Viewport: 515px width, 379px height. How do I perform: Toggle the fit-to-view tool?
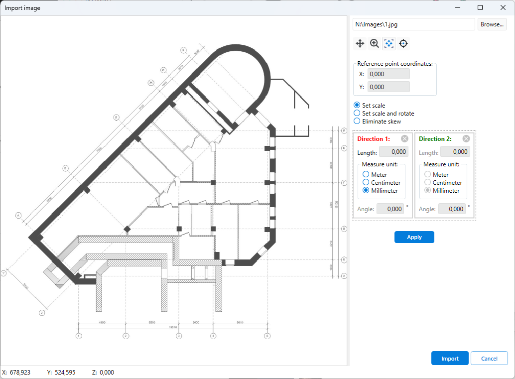(388, 43)
